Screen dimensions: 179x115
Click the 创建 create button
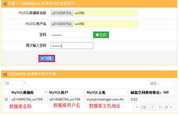click(47, 58)
